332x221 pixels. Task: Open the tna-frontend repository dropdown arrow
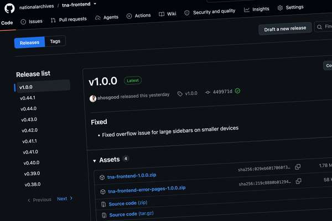click(95, 4)
